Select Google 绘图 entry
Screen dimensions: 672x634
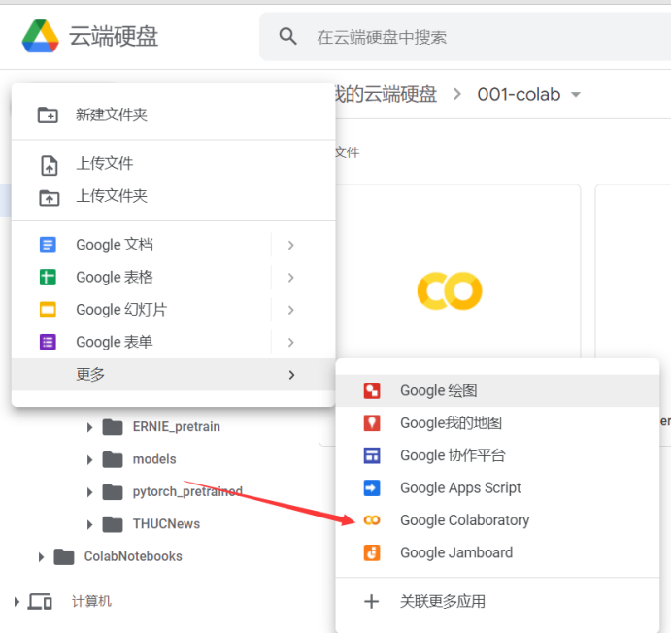click(x=497, y=390)
